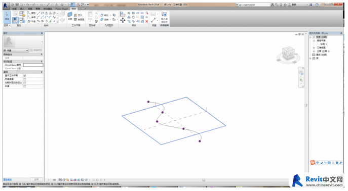
Task: Click the zoom icon on navigation bar
Action: coord(301,80)
